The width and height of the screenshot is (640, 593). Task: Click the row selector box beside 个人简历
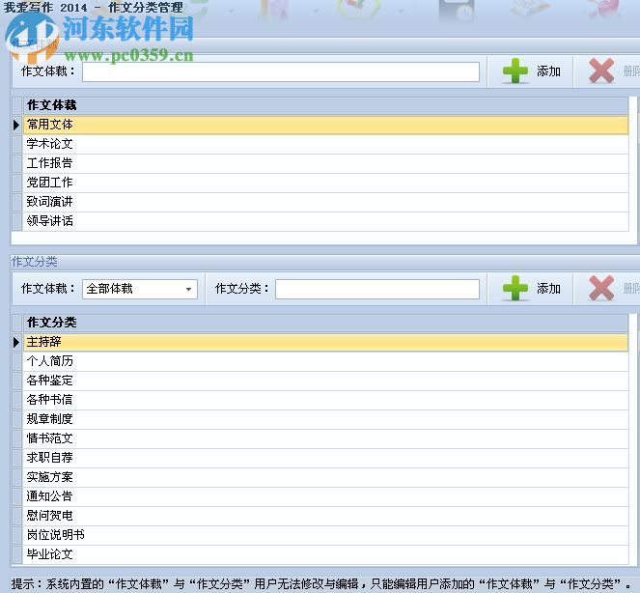point(16,361)
